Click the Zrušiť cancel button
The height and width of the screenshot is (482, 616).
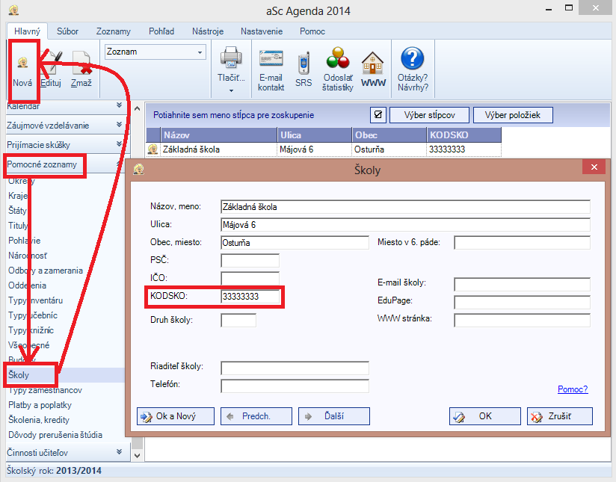click(560, 416)
